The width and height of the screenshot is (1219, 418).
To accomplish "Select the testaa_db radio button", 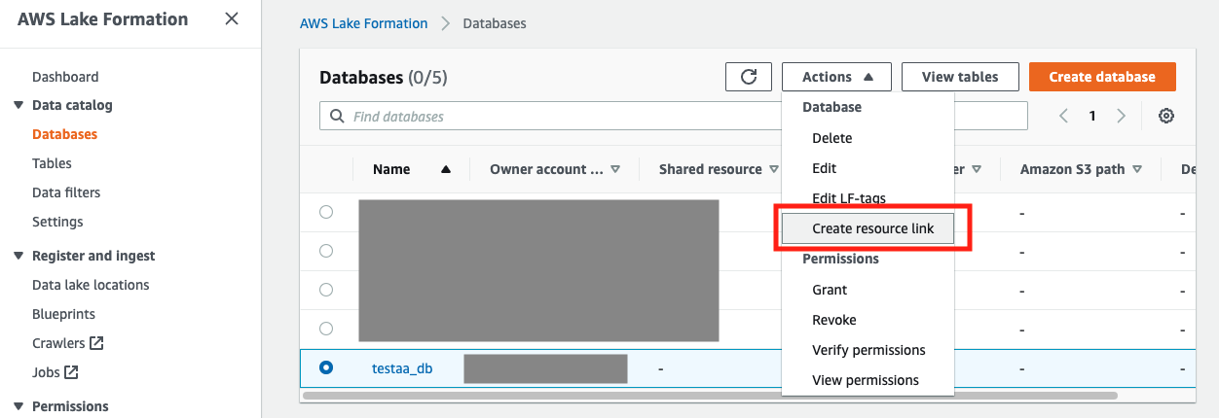I will click(326, 367).
